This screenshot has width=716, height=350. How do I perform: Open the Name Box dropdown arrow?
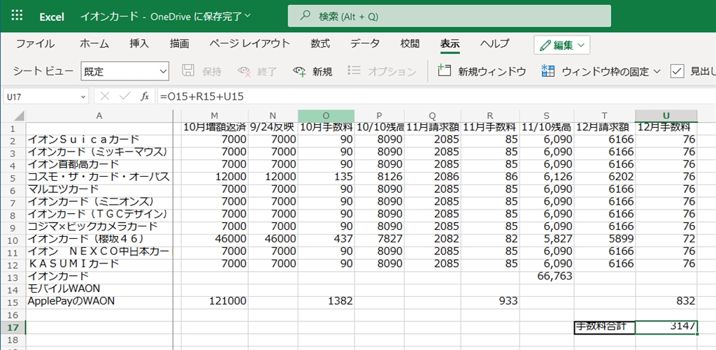tap(83, 96)
